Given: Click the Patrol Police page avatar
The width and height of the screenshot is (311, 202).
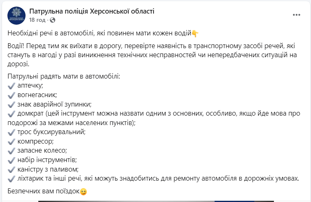Looking at the screenshot, I should [x=16, y=15].
